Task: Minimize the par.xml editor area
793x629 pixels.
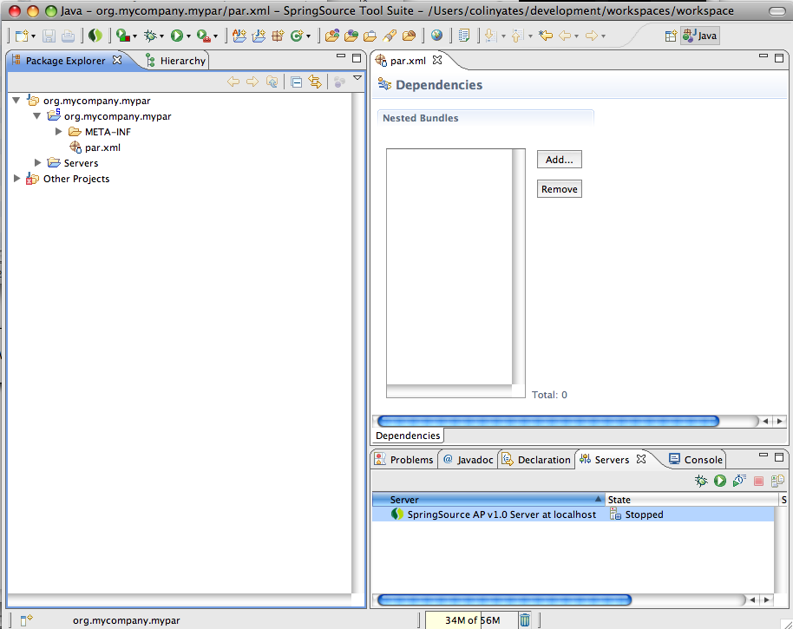Action: click(x=764, y=56)
